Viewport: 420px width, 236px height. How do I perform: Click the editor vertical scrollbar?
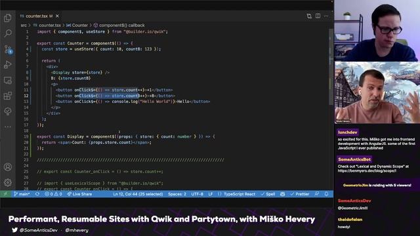(331, 67)
